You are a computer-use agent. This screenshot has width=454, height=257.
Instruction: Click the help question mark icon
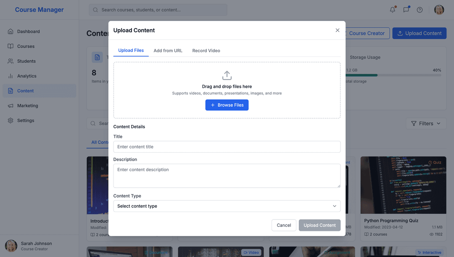(x=420, y=10)
